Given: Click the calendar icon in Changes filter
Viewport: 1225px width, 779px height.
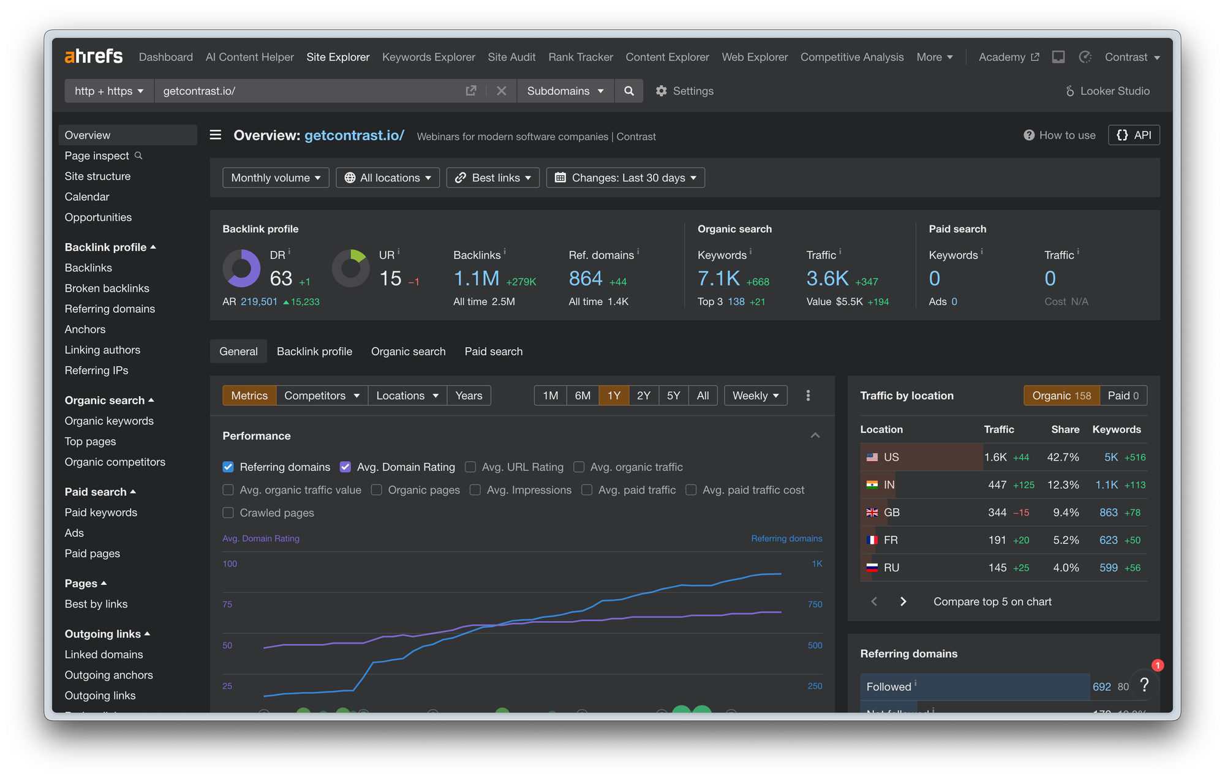Looking at the screenshot, I should (560, 178).
